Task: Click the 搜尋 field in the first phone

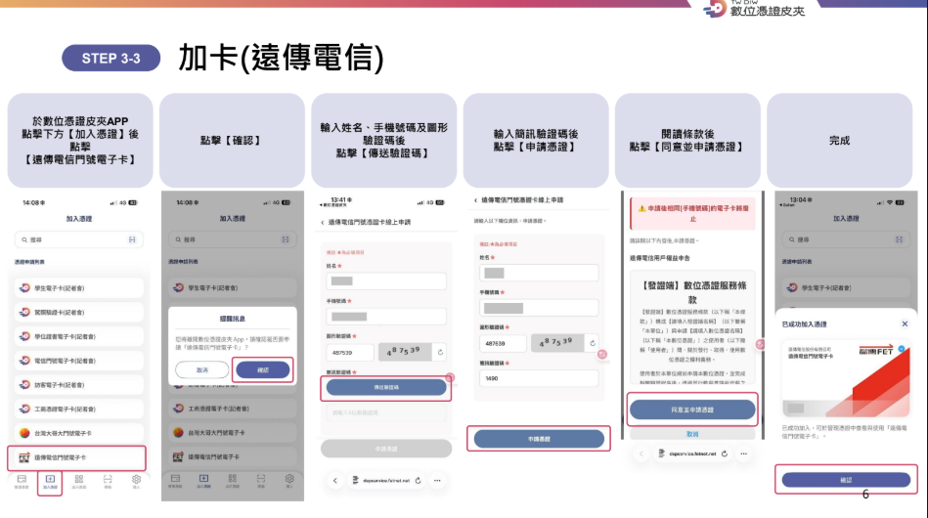Action: [73, 239]
